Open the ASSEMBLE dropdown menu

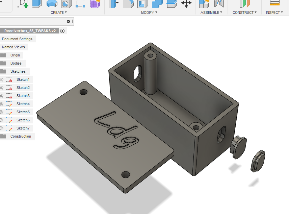(211, 13)
